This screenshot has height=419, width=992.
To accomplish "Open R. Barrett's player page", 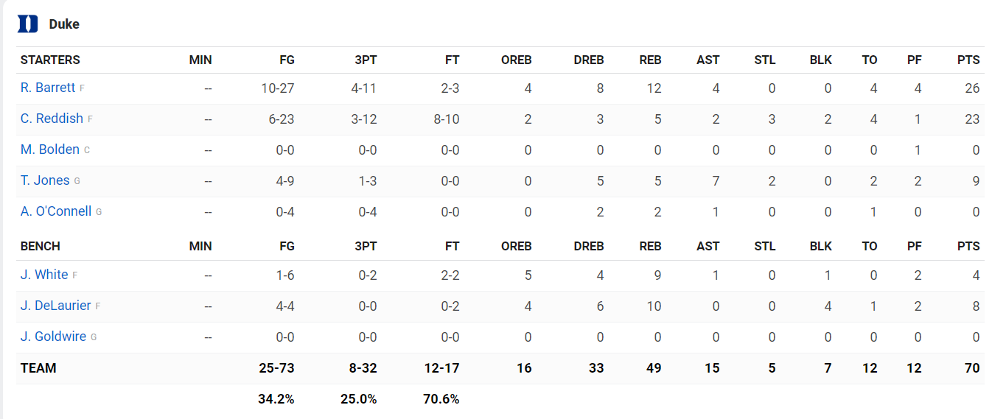I will pyautogui.click(x=48, y=88).
